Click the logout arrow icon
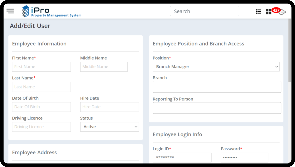Screen dimensions: 295x167 283,12
